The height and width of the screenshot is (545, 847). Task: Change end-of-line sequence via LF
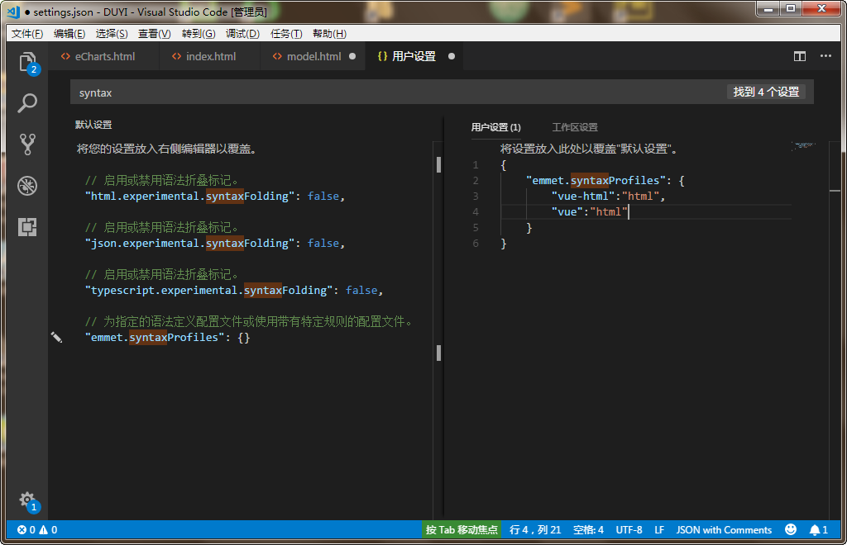(659, 530)
